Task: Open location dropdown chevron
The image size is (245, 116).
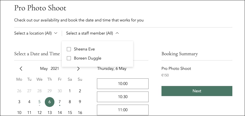Action: (x=56, y=33)
